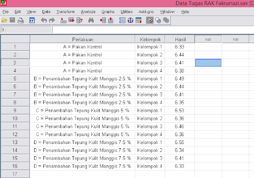Open the Add-ons menu
Screen dimensions: 254x178
click(146, 12)
